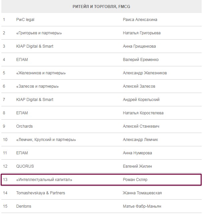Click the name Роман Скляр
Screen dimensions: 203x214
[x=135, y=180]
